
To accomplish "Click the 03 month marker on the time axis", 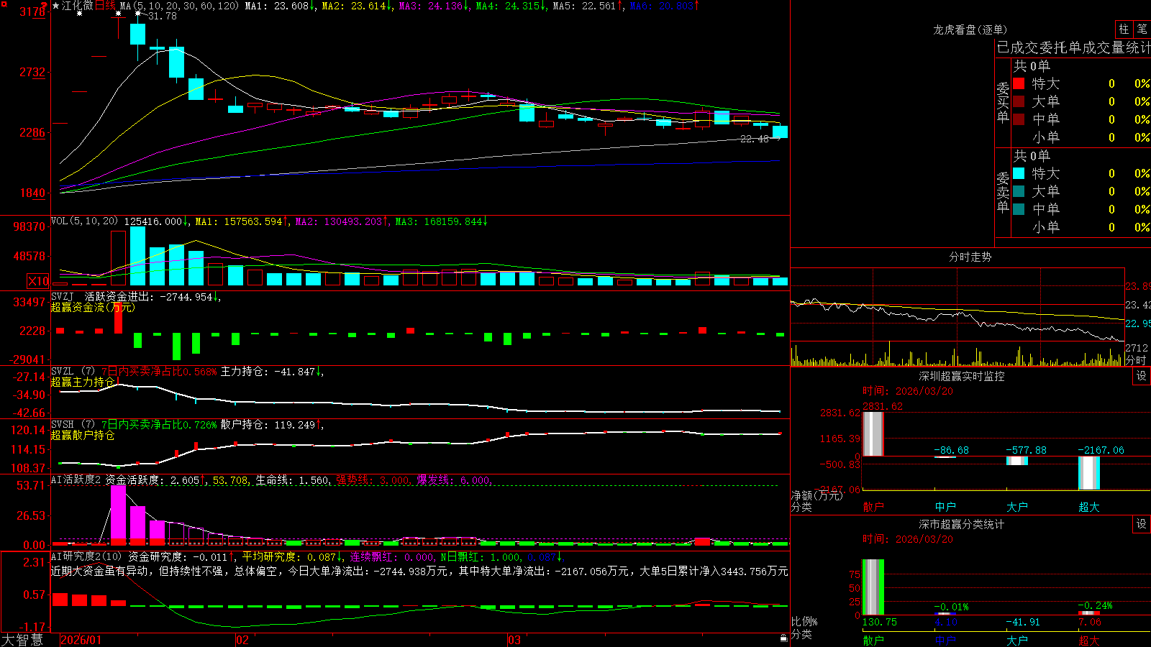I will tap(514, 640).
